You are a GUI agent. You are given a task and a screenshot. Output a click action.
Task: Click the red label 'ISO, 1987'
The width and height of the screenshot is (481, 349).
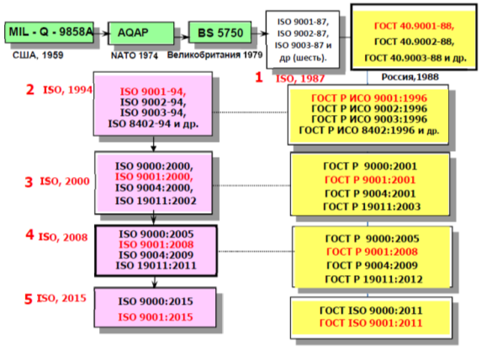pos(300,79)
